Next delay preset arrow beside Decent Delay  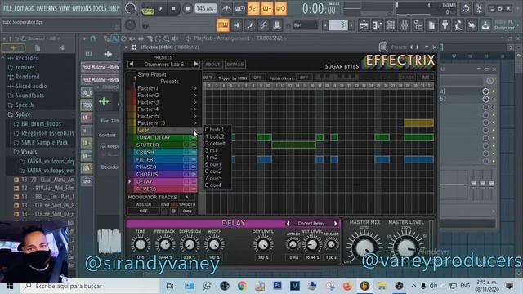(336, 223)
